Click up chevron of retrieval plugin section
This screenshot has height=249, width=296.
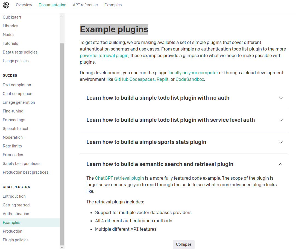coord(281,164)
